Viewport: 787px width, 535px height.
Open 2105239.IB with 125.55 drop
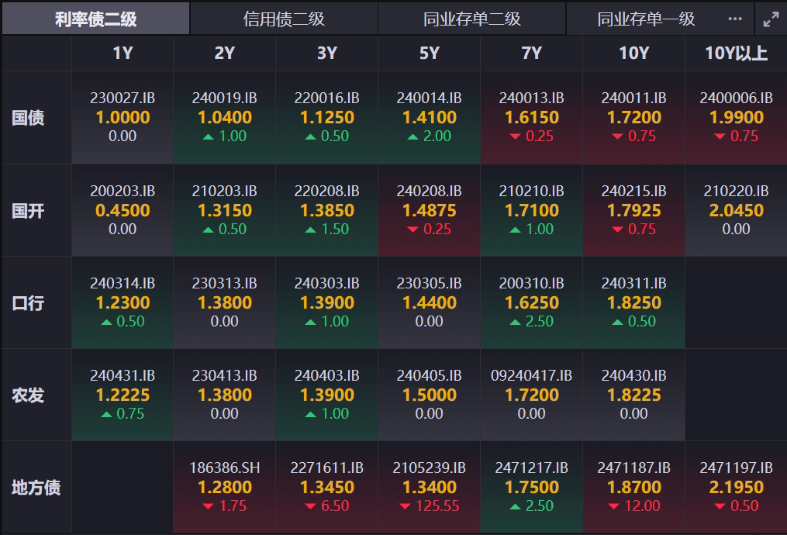[x=429, y=487]
